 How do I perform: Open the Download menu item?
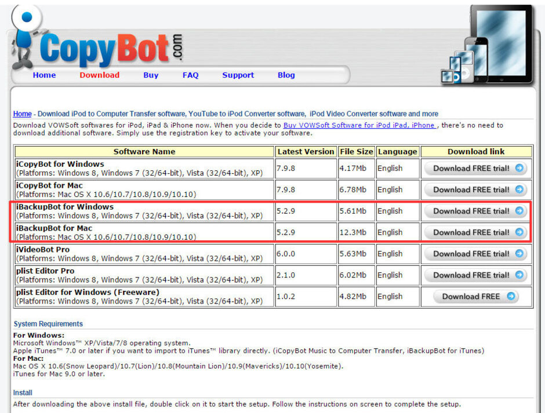pyautogui.click(x=99, y=75)
